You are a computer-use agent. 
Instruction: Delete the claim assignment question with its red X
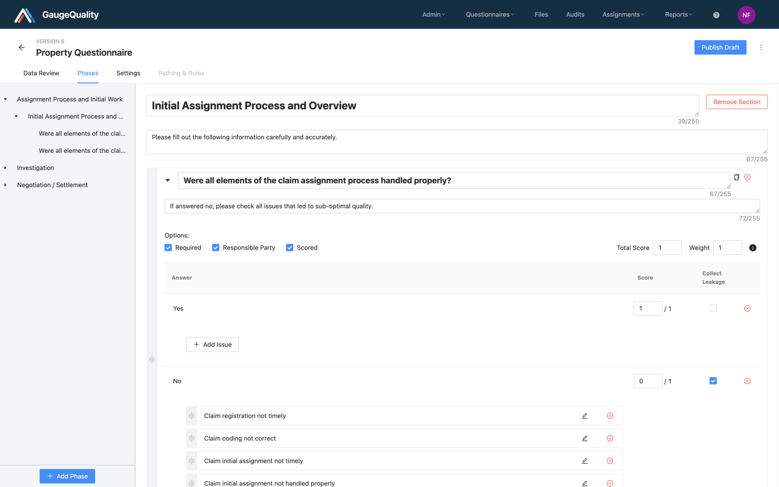pos(747,177)
